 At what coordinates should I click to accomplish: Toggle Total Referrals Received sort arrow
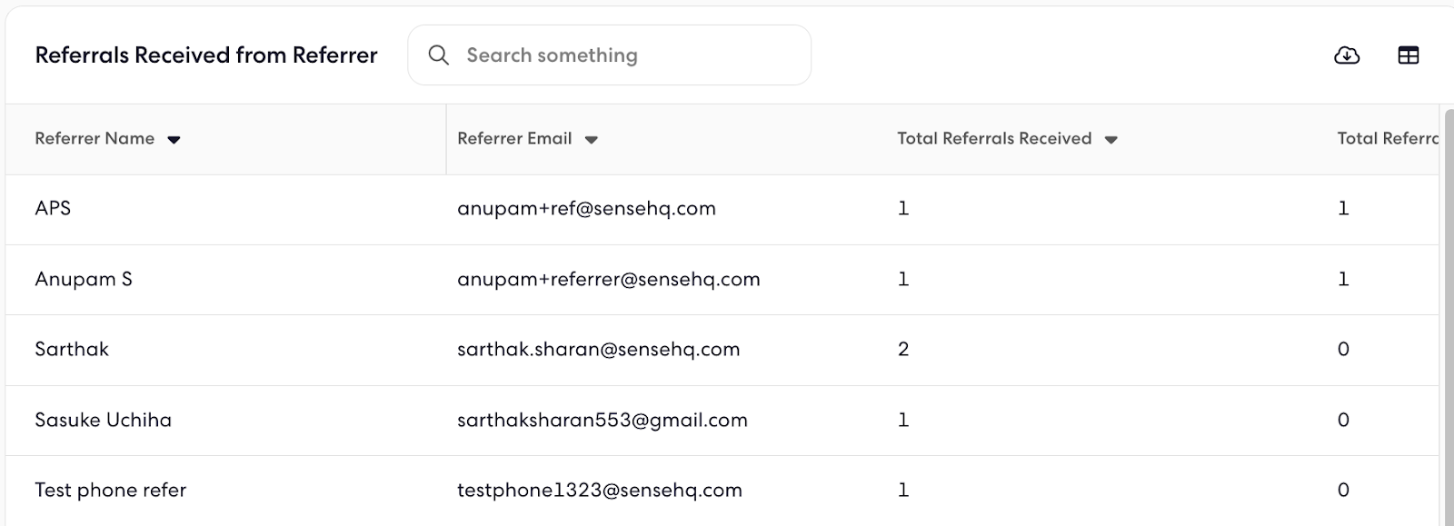(1110, 140)
